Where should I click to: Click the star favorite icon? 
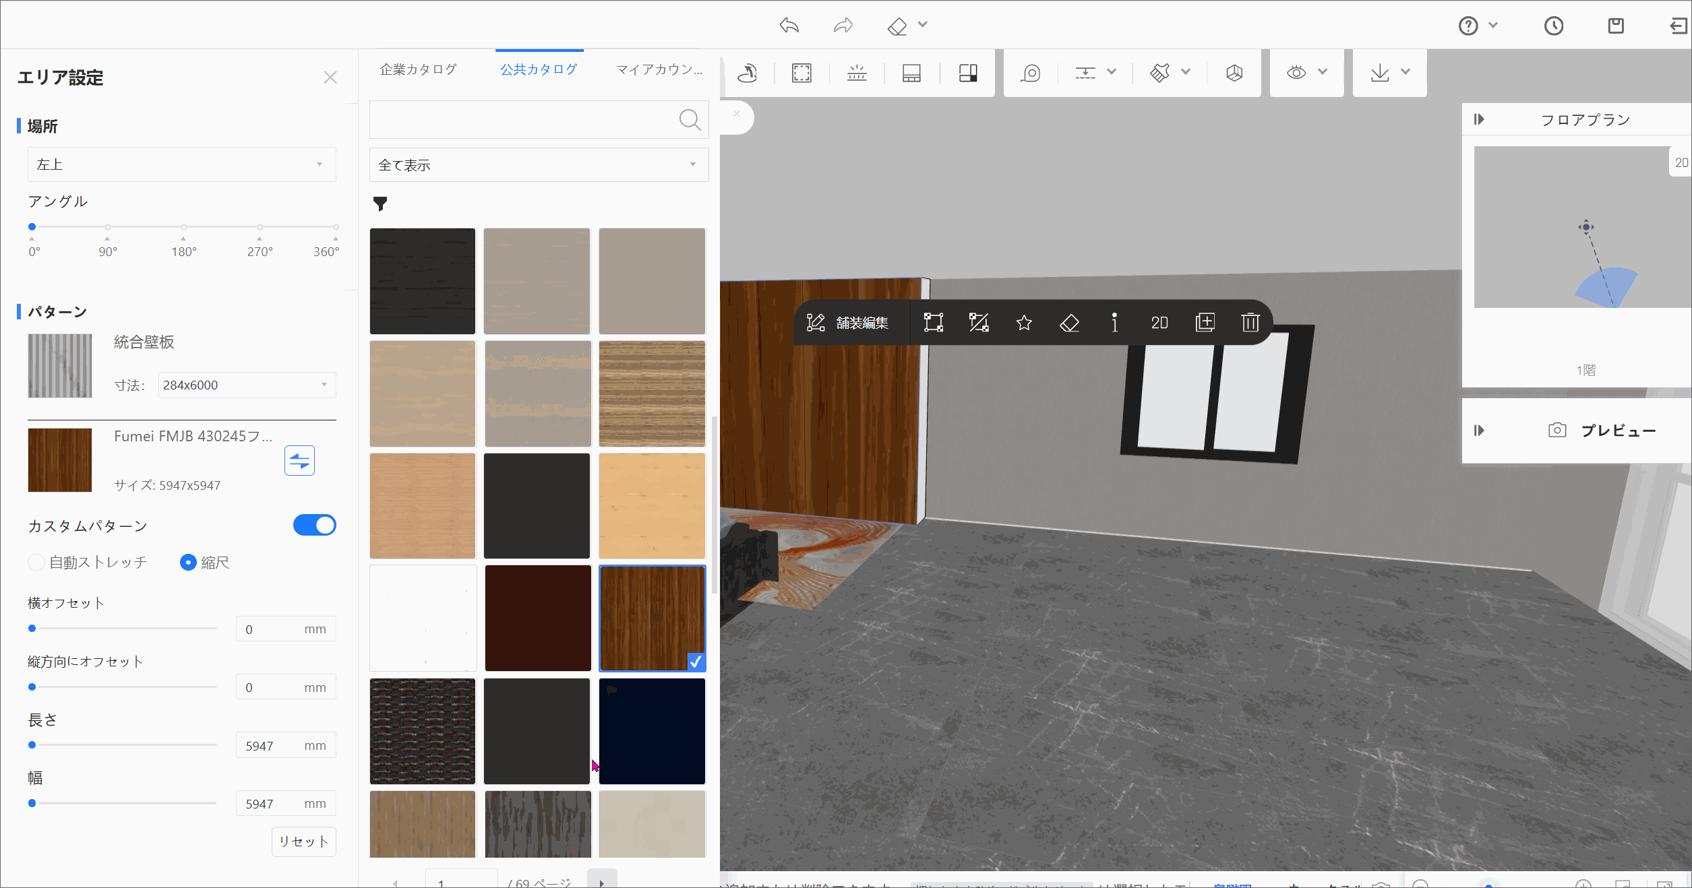pos(1024,323)
